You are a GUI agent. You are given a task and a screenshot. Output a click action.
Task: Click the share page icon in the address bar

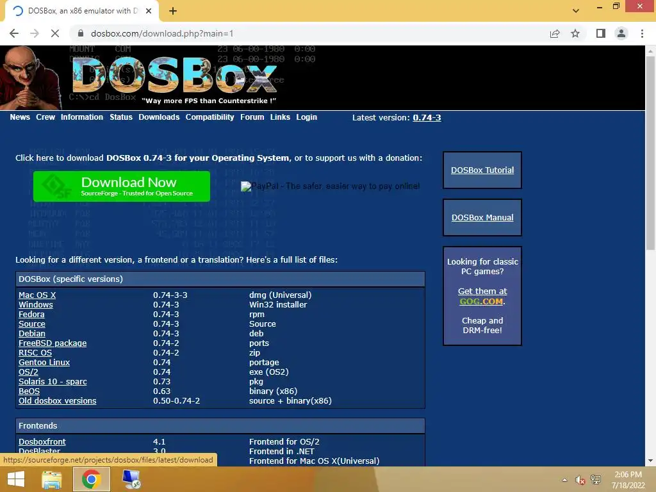555,33
